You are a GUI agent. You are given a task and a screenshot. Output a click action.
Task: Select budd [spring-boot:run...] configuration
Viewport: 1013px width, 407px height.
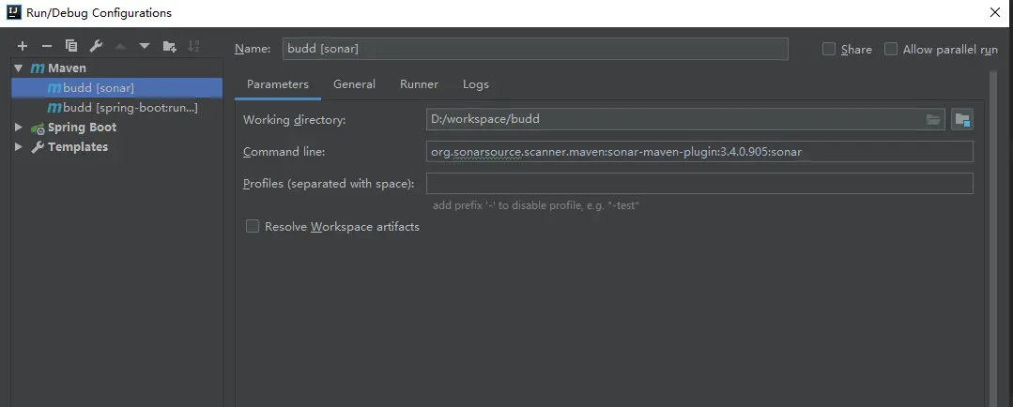click(x=130, y=108)
